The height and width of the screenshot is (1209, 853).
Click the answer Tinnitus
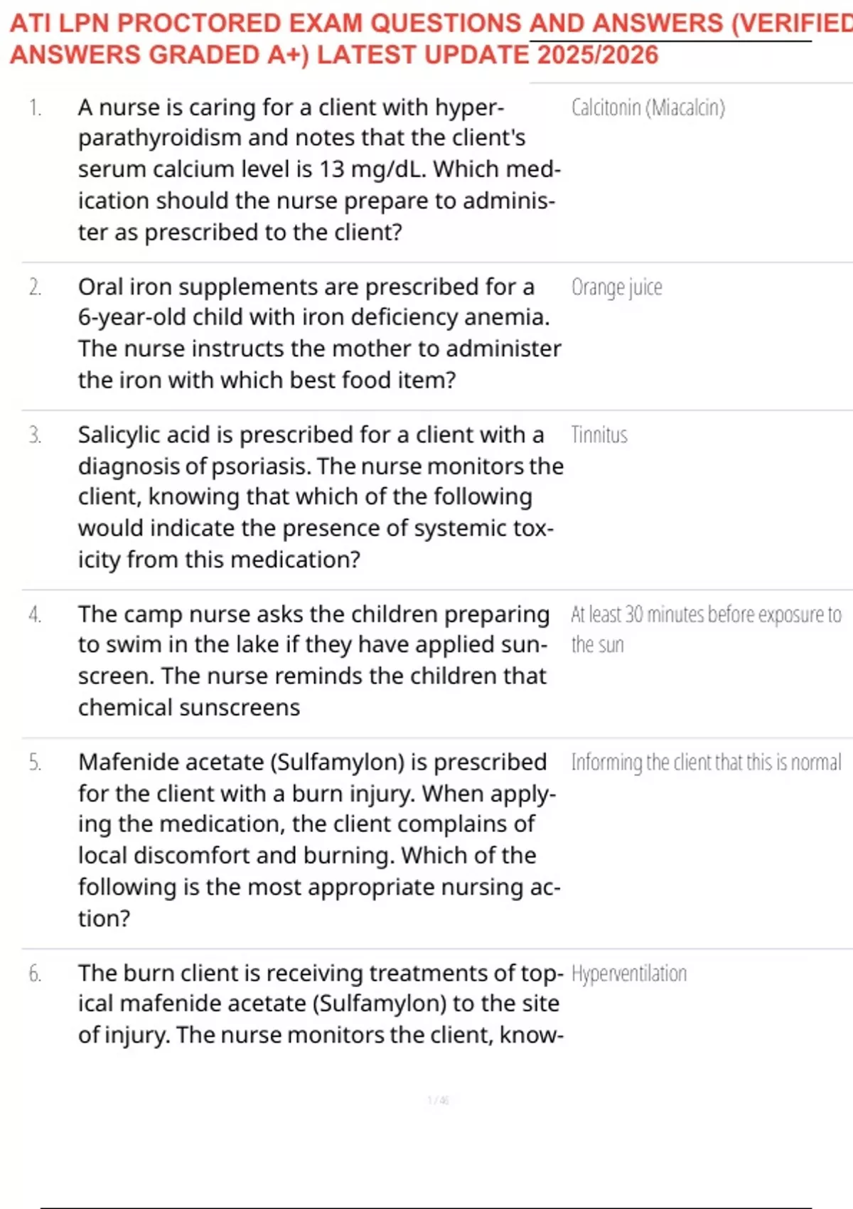coord(599,435)
